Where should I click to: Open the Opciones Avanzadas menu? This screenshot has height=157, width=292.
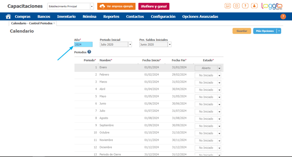point(200,17)
